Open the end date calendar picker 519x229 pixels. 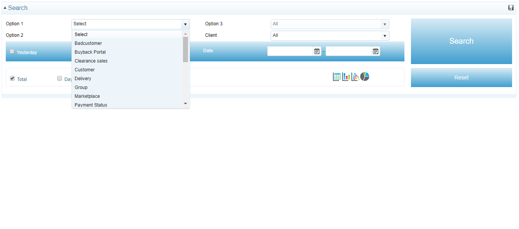click(376, 51)
